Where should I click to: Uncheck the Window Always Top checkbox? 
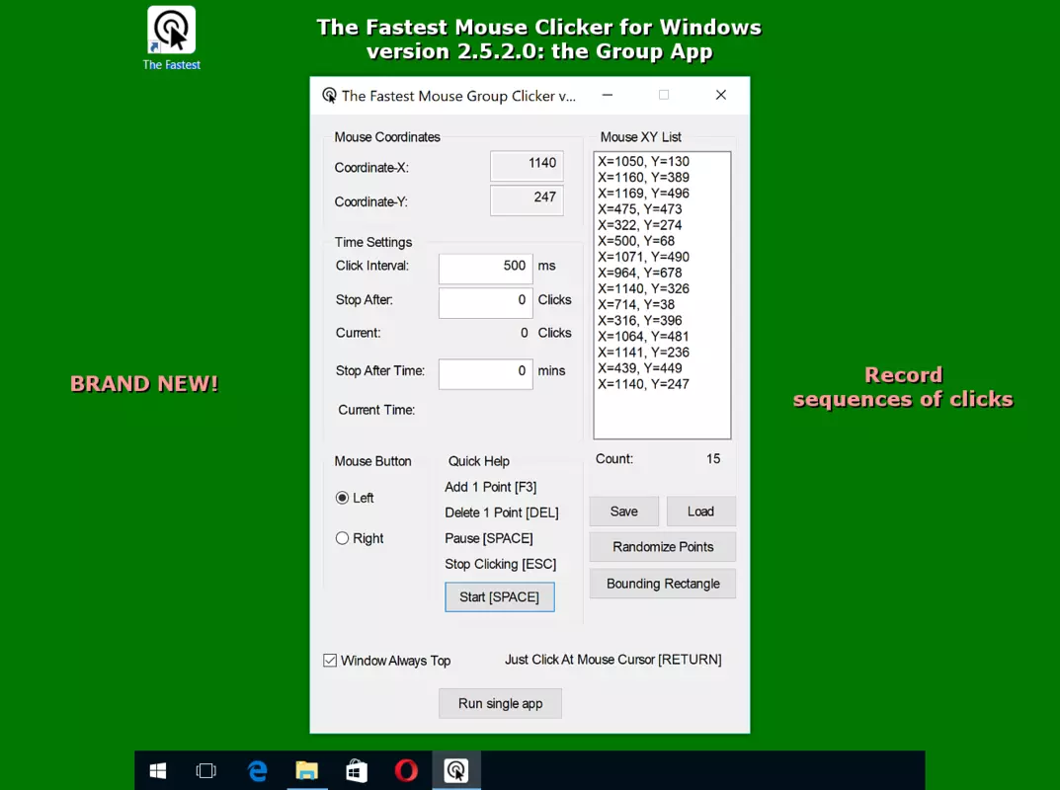coord(330,661)
